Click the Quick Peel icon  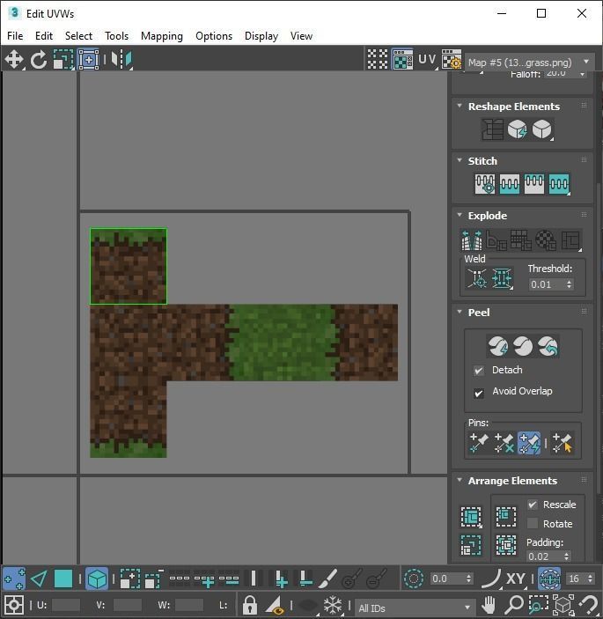pyautogui.click(x=498, y=346)
